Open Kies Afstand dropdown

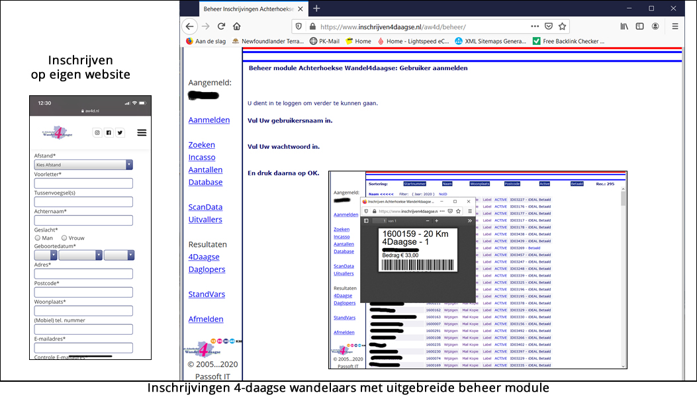(x=83, y=165)
